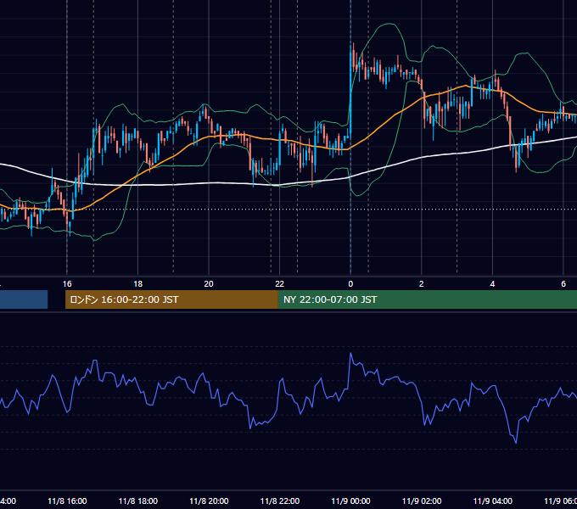
Task: Click the 20 hour label on the price chart axis
Action: tap(209, 284)
